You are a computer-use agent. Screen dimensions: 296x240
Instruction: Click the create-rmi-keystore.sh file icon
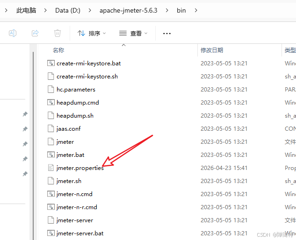[51, 76]
